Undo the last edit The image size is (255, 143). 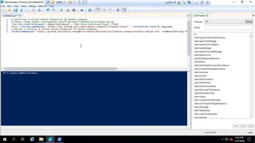click(x=48, y=10)
